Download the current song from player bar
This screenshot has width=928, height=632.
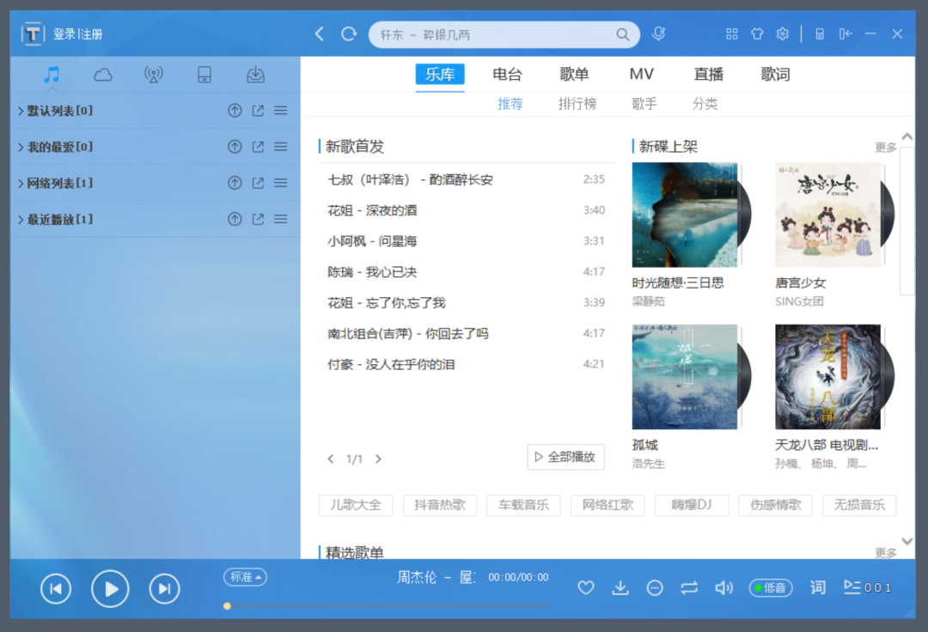620,587
